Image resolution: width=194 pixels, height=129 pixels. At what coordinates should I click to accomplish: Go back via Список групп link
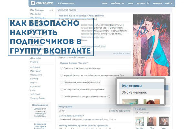point(66,3)
